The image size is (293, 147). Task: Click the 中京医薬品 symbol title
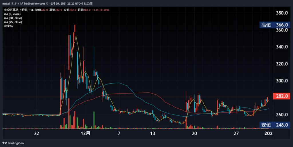pos(11,10)
